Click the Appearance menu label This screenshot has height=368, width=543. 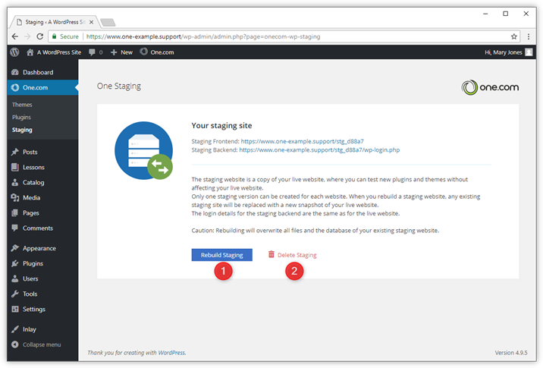(x=39, y=248)
